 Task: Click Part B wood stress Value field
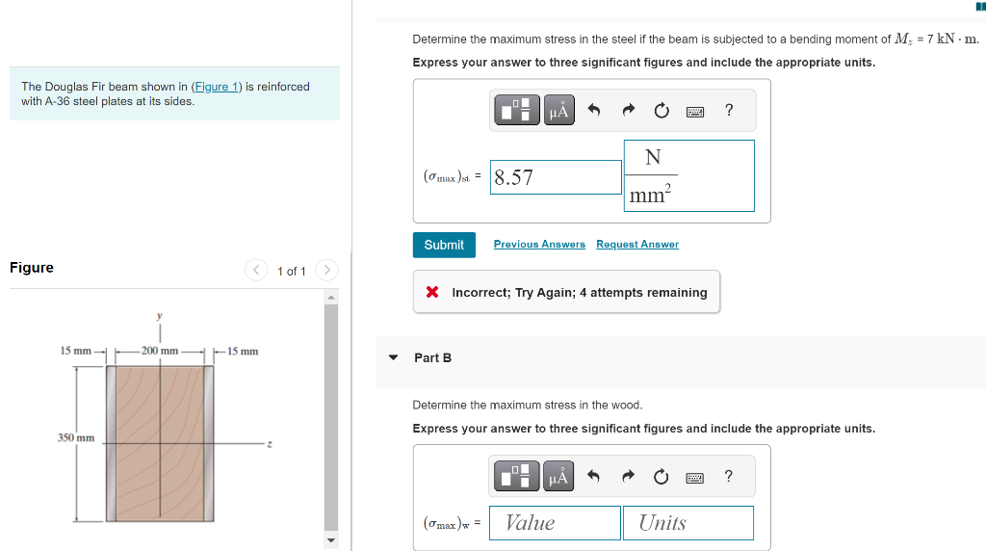click(556, 523)
